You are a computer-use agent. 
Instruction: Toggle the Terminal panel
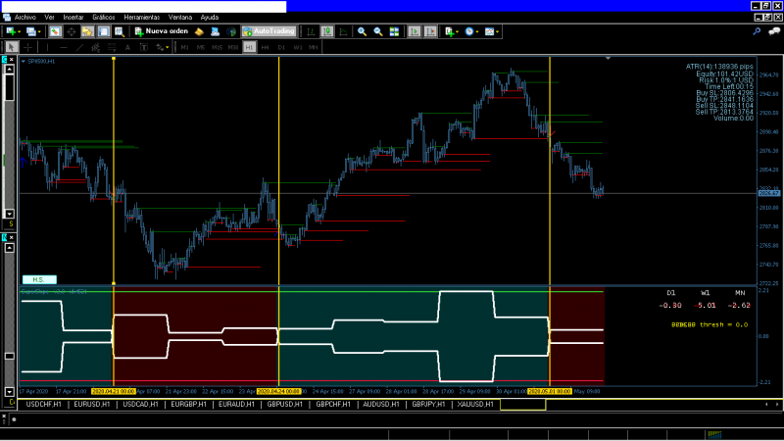(104, 31)
